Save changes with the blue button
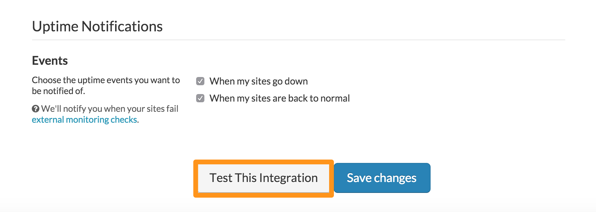596x212 pixels. point(382,178)
